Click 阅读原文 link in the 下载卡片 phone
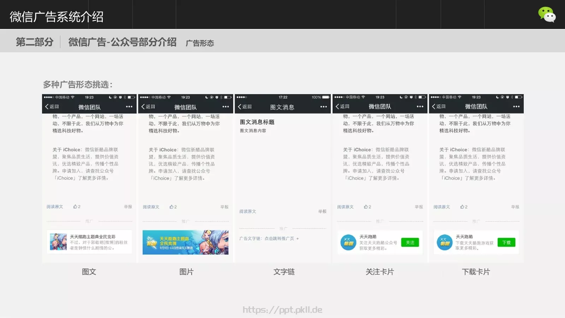 click(442, 207)
